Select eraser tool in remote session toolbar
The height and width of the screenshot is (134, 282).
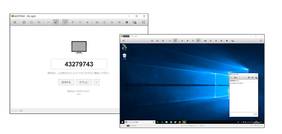[188, 41]
